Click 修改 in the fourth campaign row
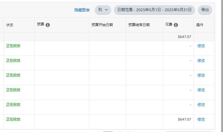 [x=201, y=90]
